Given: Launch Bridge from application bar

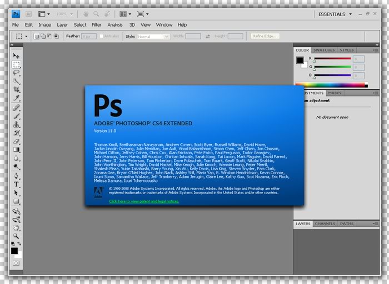Looking at the screenshot, I should (x=28, y=14).
